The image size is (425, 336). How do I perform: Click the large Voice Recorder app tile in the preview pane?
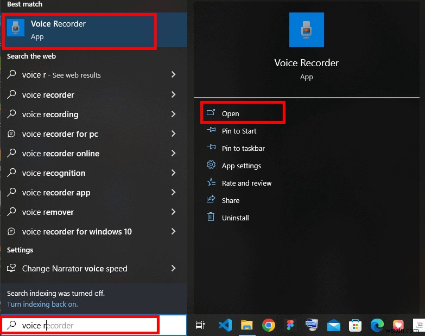coord(306,30)
